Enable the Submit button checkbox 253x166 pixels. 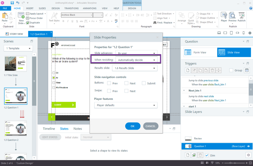(x=144, y=83)
